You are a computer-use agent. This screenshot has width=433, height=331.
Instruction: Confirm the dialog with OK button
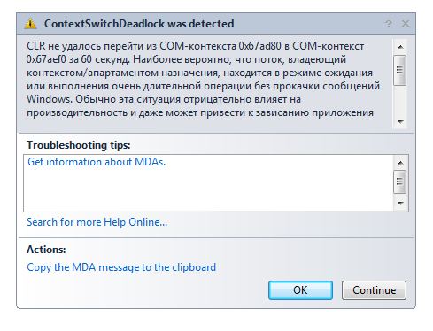300,290
